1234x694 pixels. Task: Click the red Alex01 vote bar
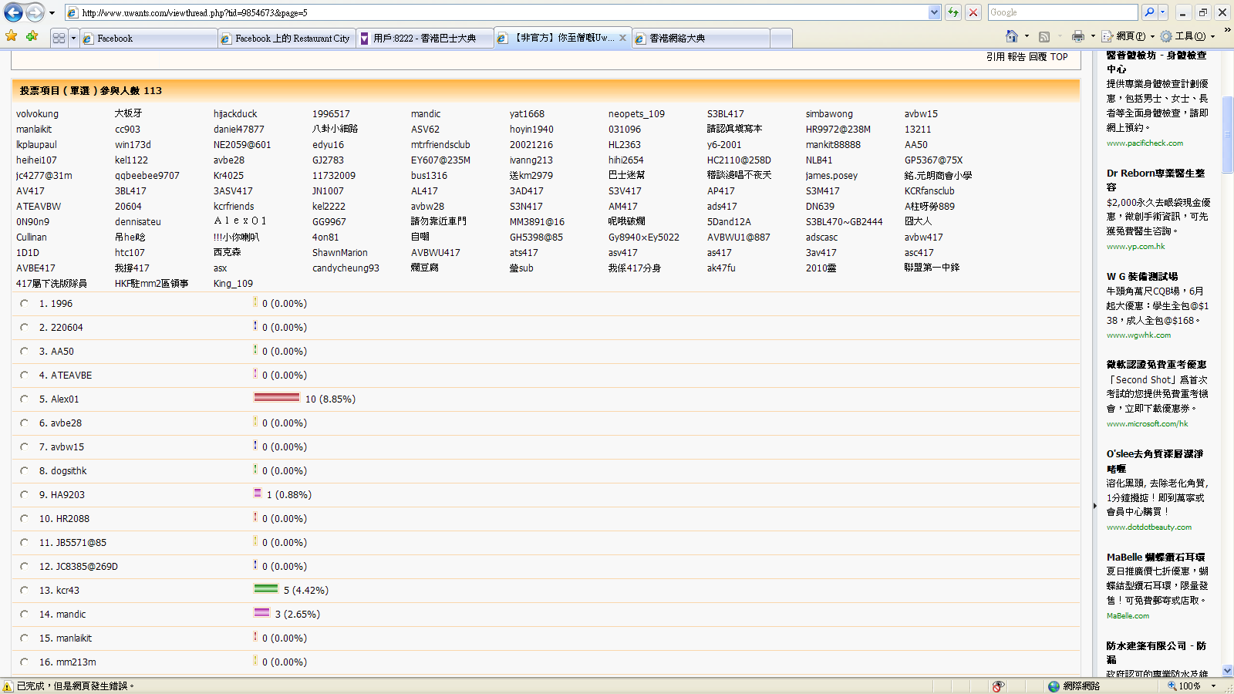(277, 398)
